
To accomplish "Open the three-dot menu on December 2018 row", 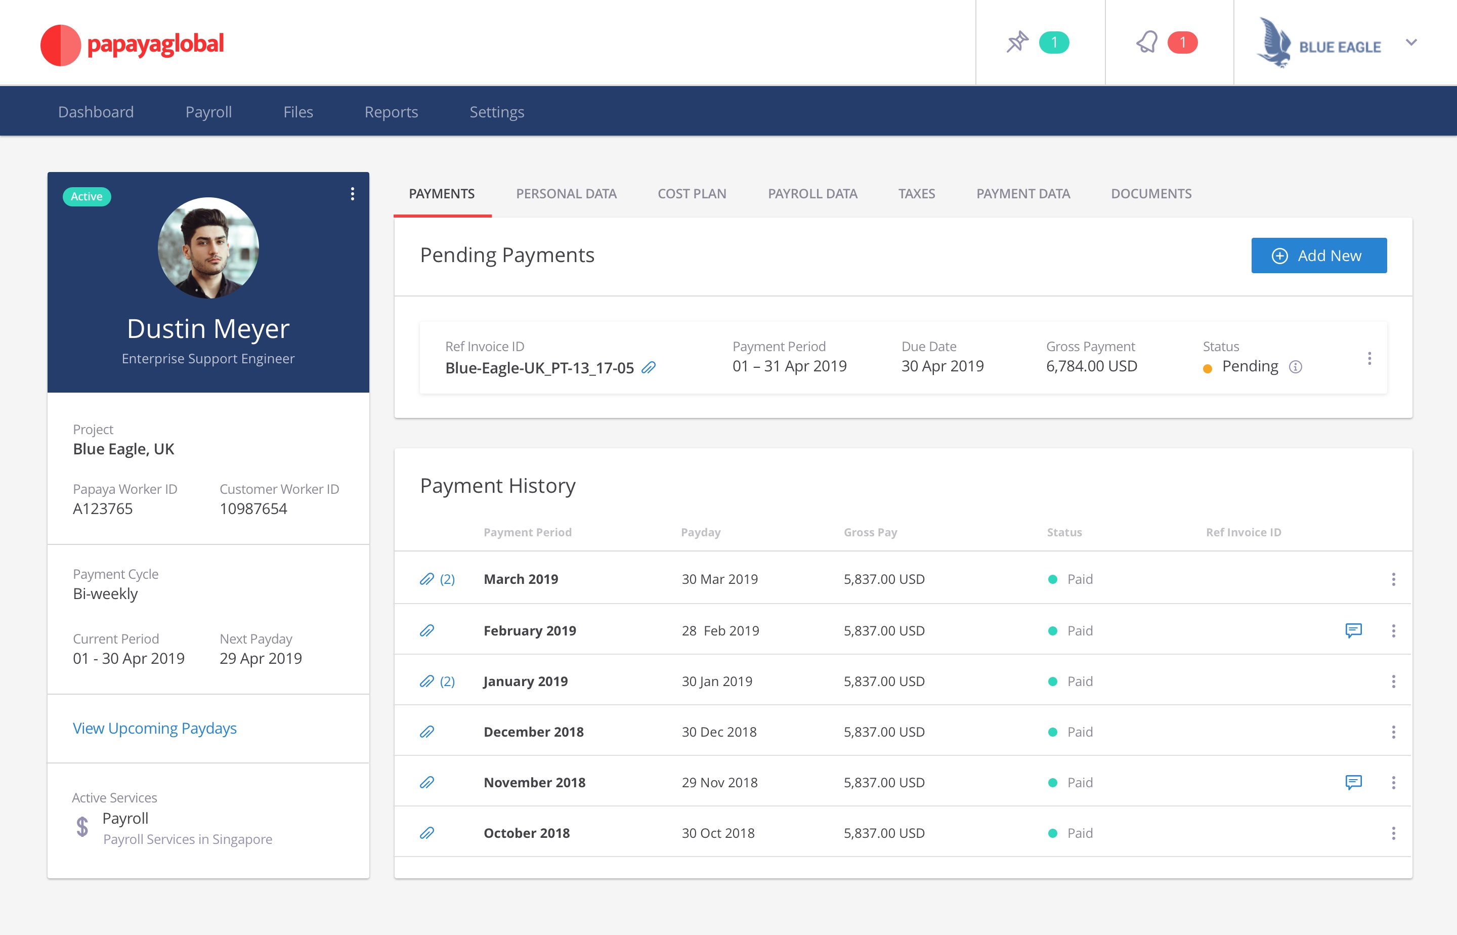I will [1393, 731].
